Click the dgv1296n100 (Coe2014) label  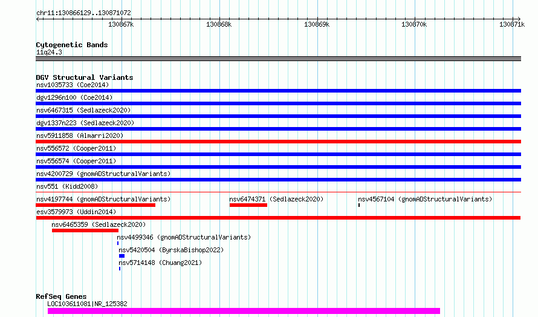coord(74,97)
